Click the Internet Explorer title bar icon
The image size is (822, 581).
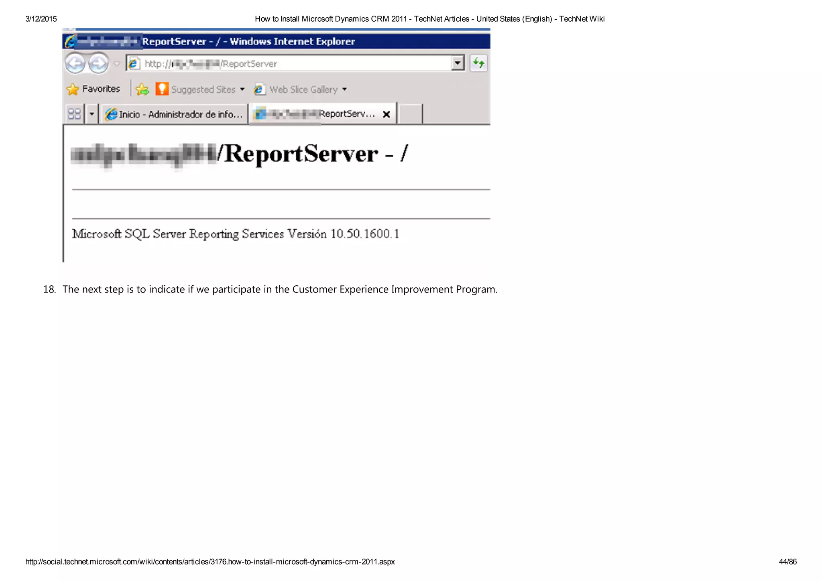click(70, 41)
